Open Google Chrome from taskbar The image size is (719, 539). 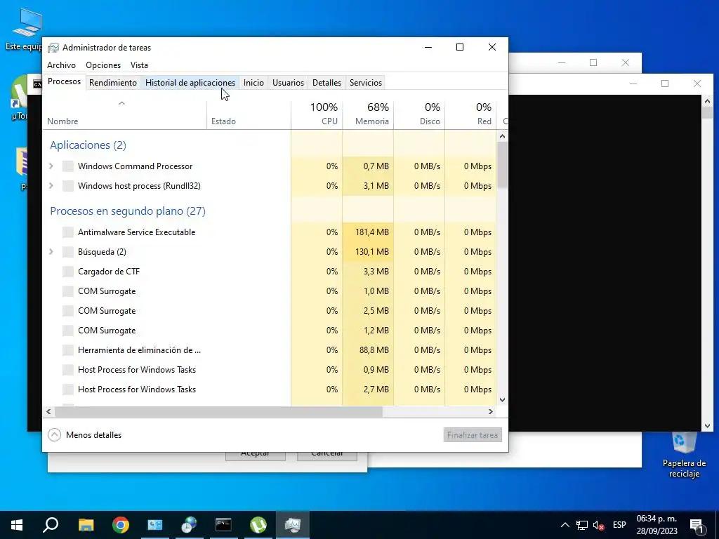121,525
